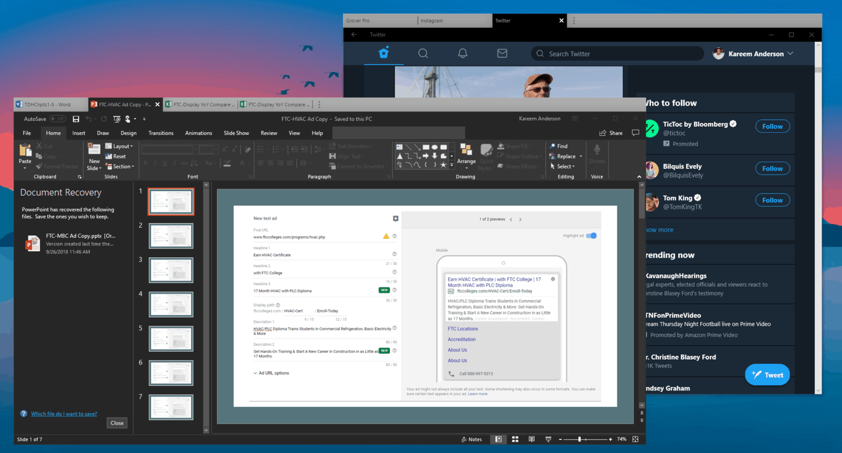Select the star shape in shapes gallery
The image size is (842, 453).
tap(443, 165)
